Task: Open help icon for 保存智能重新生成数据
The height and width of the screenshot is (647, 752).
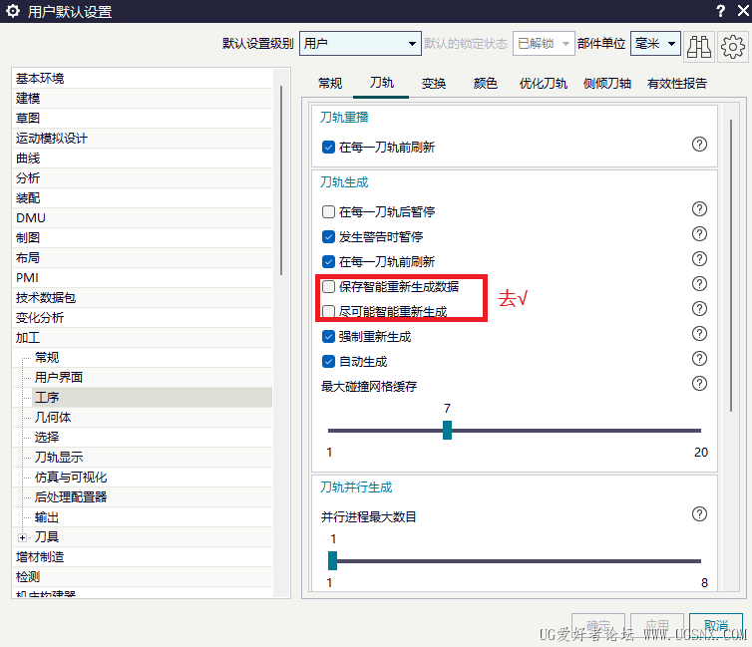Action: 699,284
